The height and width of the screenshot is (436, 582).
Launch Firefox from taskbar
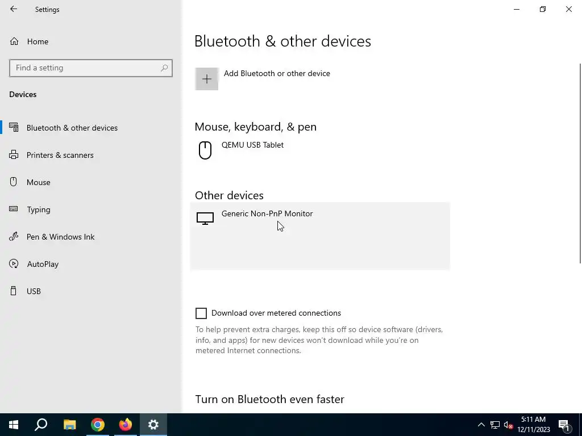tap(126, 425)
